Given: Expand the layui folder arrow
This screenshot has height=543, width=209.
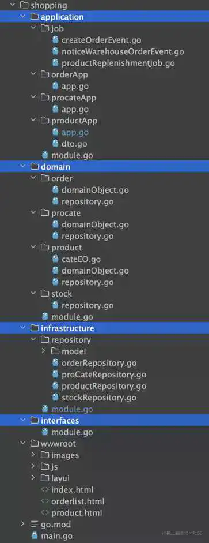Looking at the screenshot, I should (33, 478).
